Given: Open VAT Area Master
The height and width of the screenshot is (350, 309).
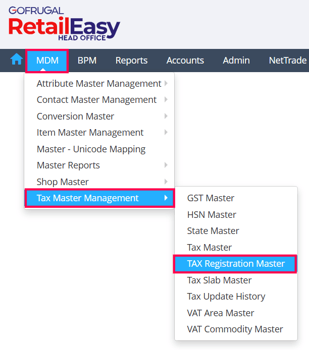Looking at the screenshot, I should click(236, 313).
